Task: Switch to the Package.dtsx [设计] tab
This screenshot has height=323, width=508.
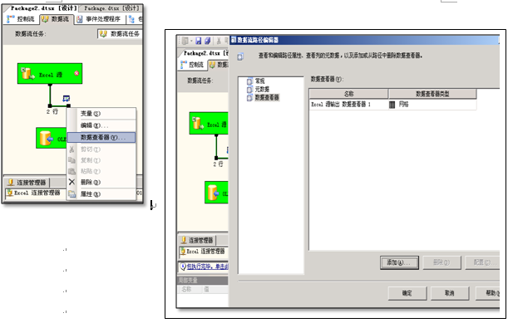Action: (111, 8)
